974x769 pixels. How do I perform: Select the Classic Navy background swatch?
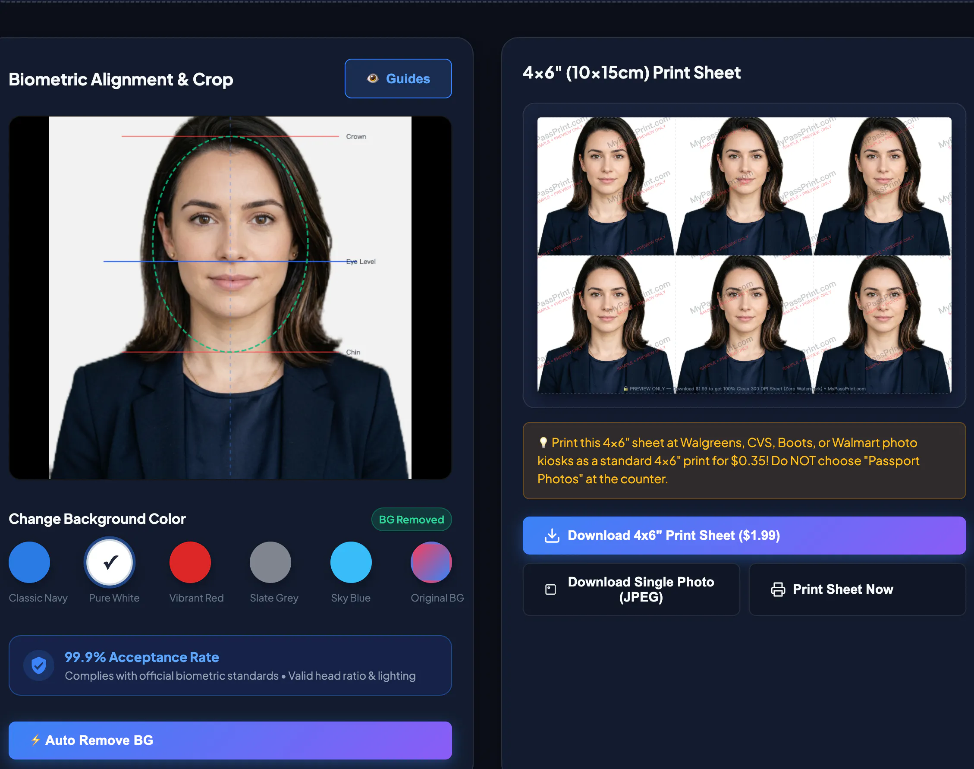click(x=29, y=562)
